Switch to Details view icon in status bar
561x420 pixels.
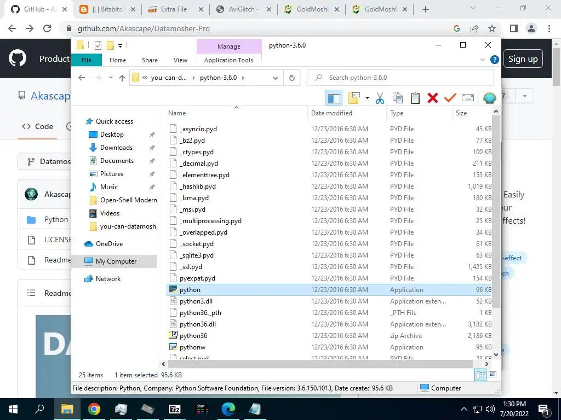pyautogui.click(x=480, y=375)
